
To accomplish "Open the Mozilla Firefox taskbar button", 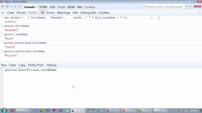I will point(78,110).
